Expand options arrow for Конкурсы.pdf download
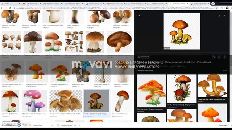 pos(52,125)
